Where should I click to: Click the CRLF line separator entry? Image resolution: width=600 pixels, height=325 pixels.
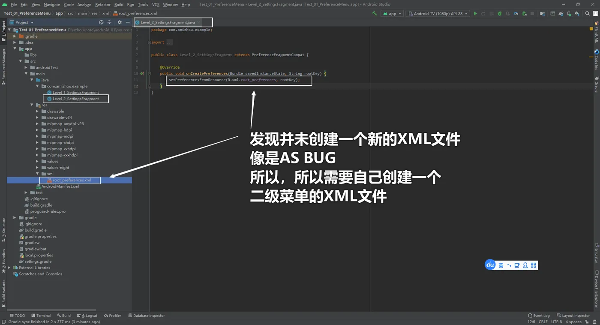tap(543, 322)
